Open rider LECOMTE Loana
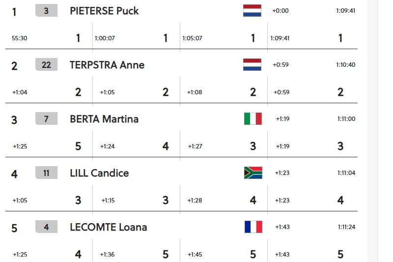Screen dimensions: 393x262 point(108,227)
